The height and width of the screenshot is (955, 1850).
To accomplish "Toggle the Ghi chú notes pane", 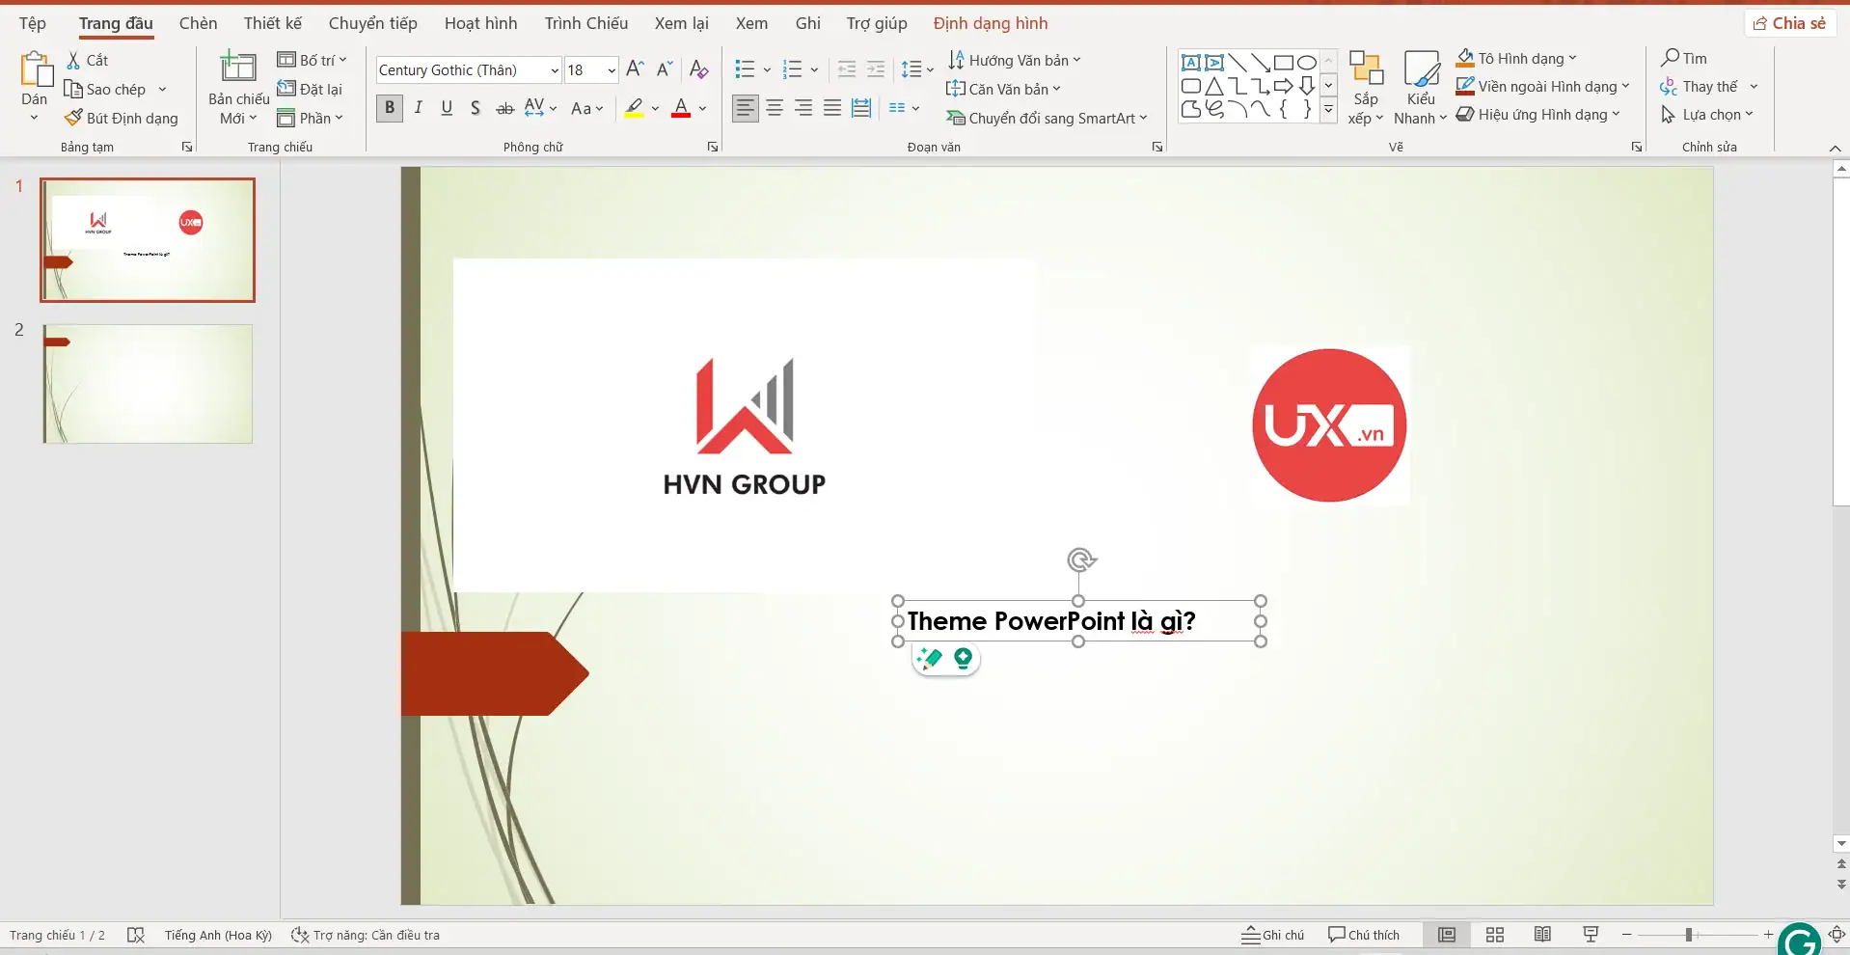I will 1272,935.
